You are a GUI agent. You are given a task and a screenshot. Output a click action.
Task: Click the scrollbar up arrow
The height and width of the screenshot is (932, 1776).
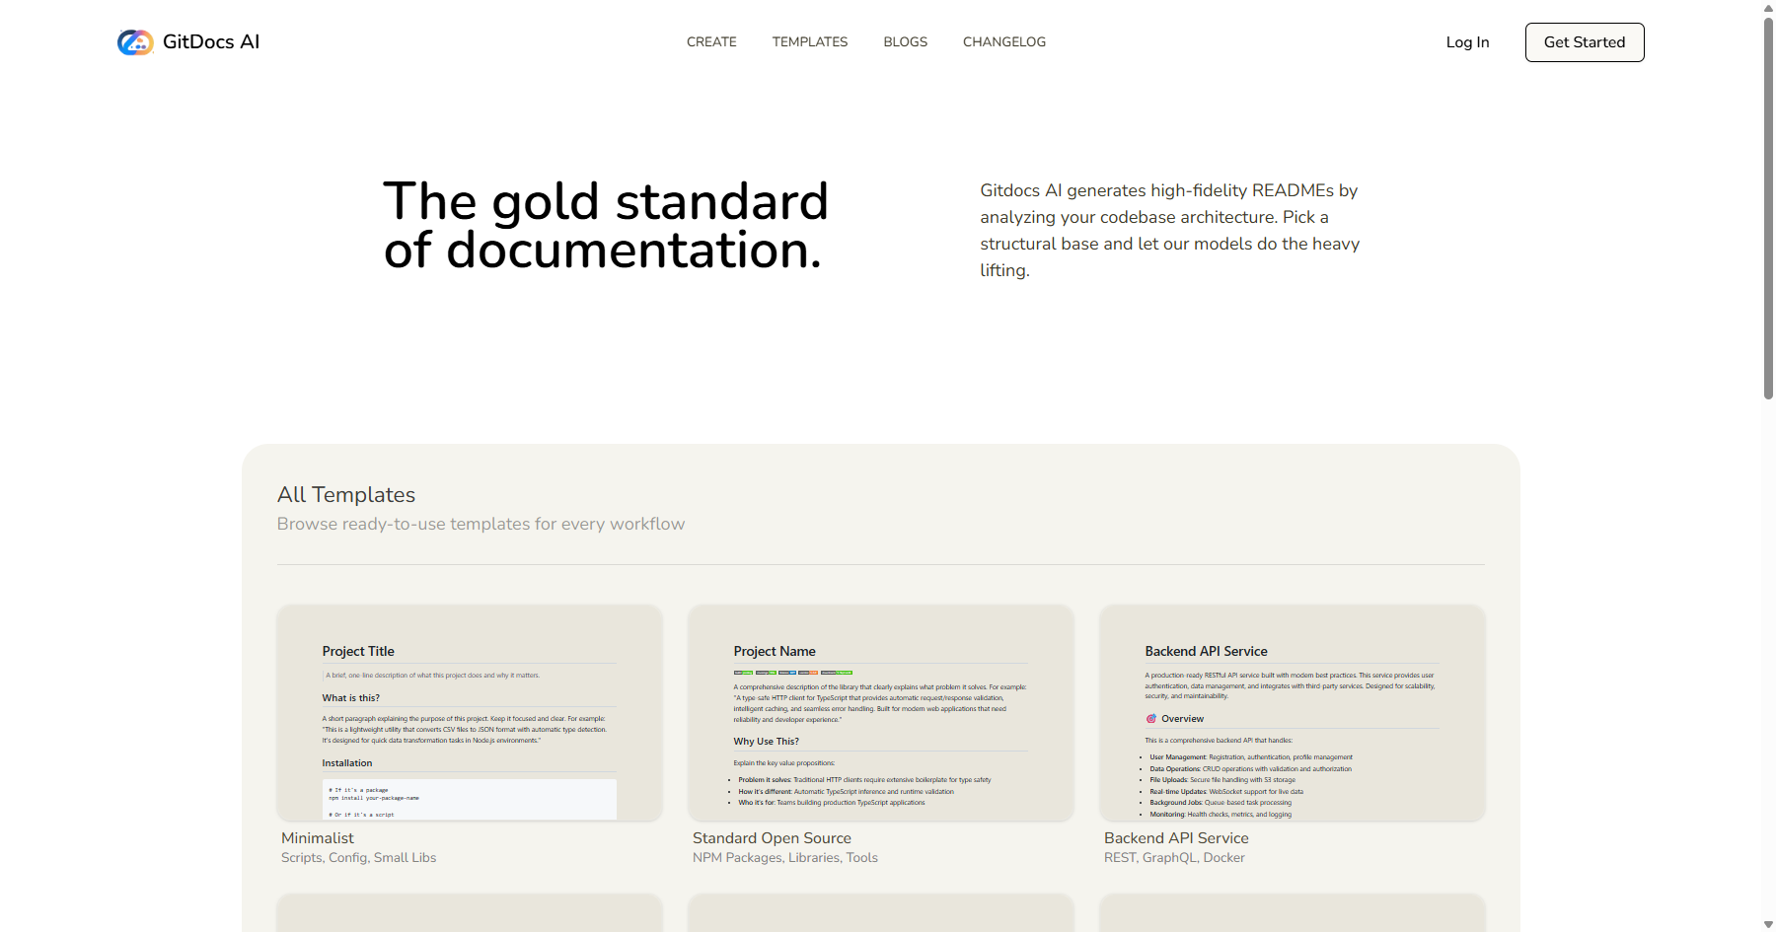1767,8
